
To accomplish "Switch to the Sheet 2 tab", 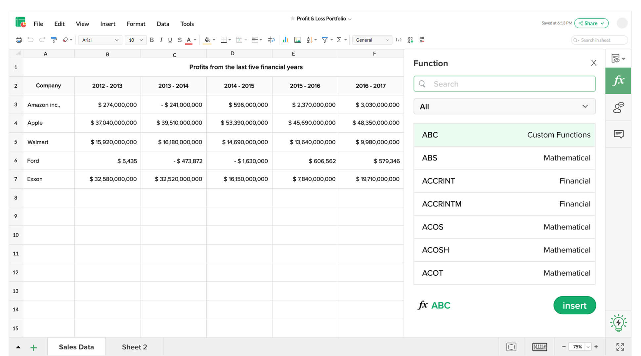I will pyautogui.click(x=134, y=347).
